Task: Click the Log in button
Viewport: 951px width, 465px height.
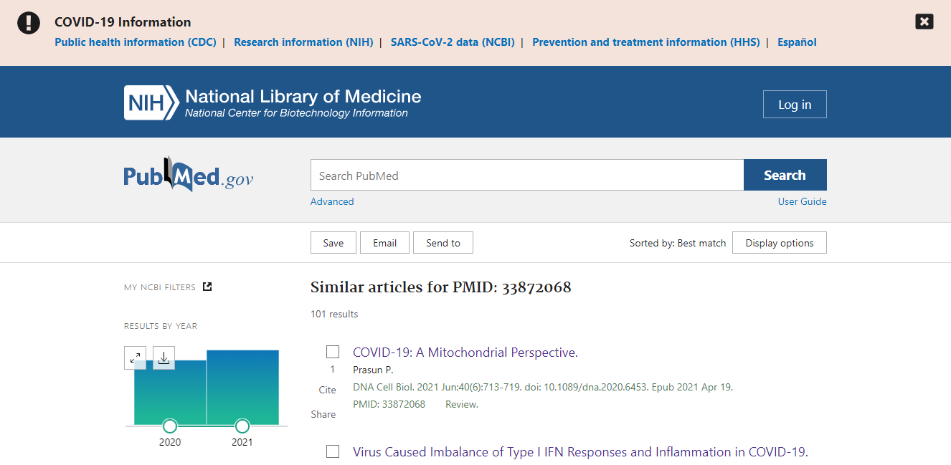Action: 795,105
